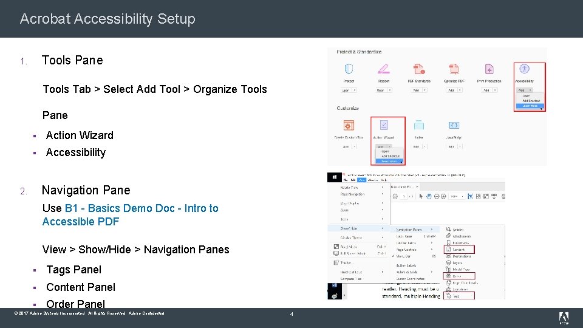Open the B1 Basics Demo Doc link

tap(130, 215)
